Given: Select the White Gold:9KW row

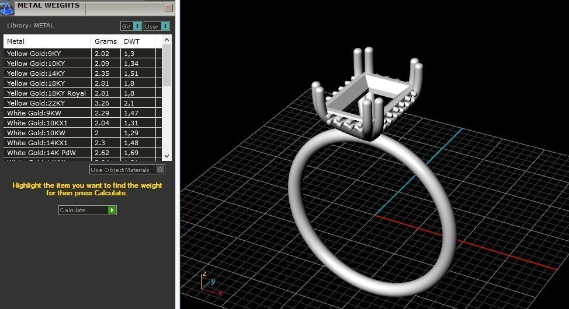Looking at the screenshot, I should [x=83, y=113].
